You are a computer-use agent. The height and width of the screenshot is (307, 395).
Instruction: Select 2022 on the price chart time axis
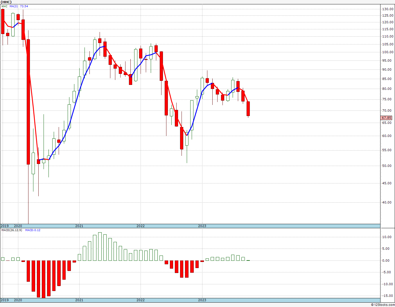pyautogui.click(x=141, y=226)
